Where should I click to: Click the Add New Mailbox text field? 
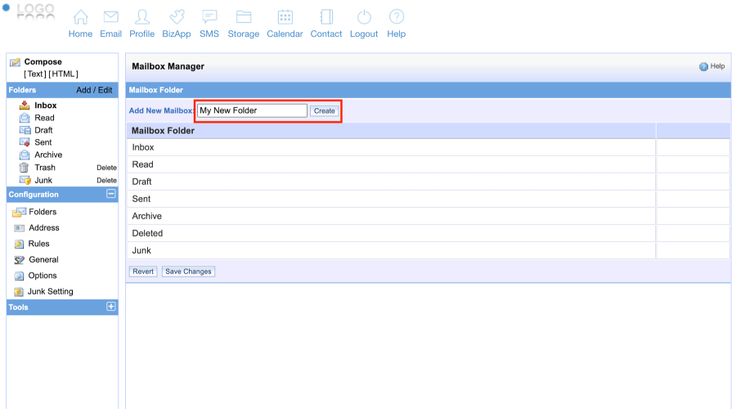coord(252,110)
